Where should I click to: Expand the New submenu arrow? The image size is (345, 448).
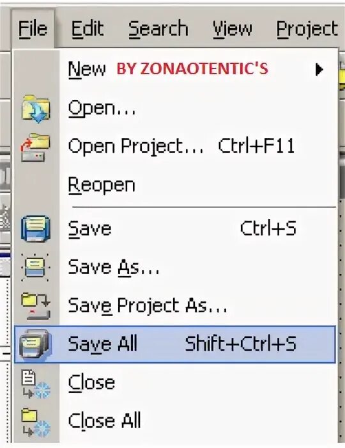[x=319, y=69]
